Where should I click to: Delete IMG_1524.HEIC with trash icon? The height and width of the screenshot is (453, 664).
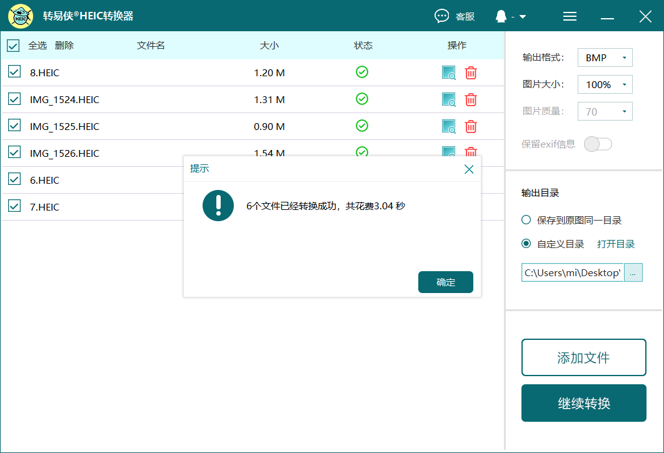[471, 99]
